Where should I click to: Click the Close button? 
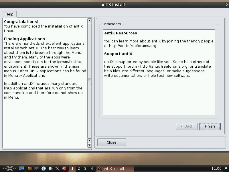[112, 142]
